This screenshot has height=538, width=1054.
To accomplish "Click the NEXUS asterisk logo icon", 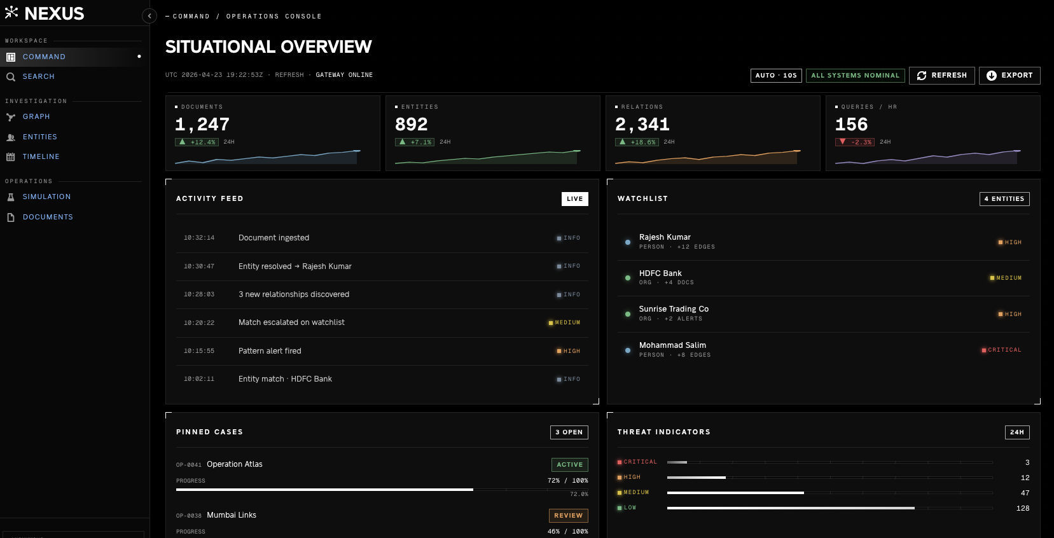I will 11,12.
